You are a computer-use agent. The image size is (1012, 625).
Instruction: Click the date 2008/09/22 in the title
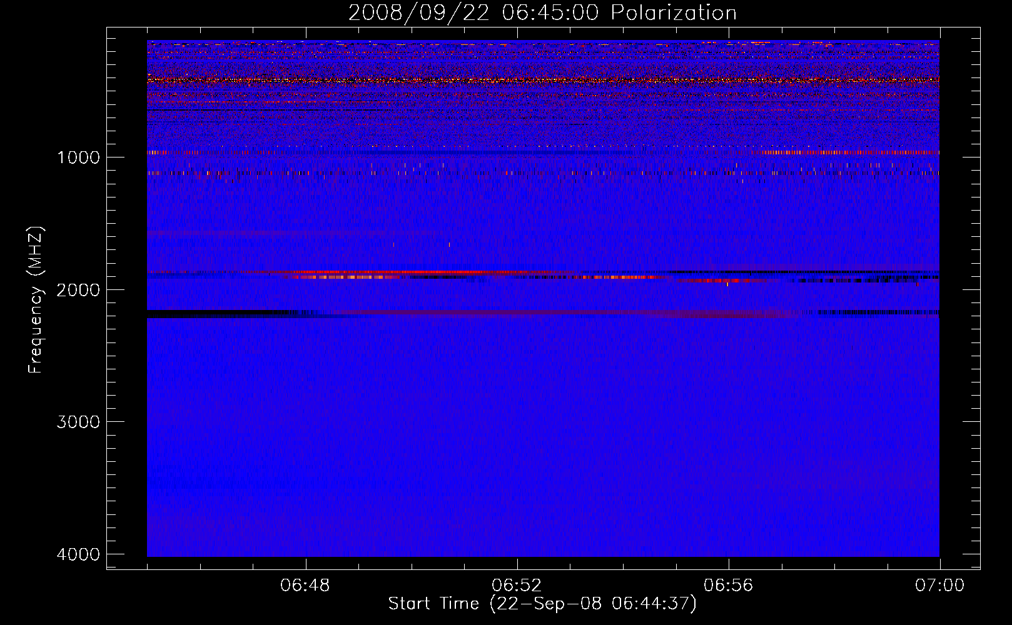pos(419,13)
